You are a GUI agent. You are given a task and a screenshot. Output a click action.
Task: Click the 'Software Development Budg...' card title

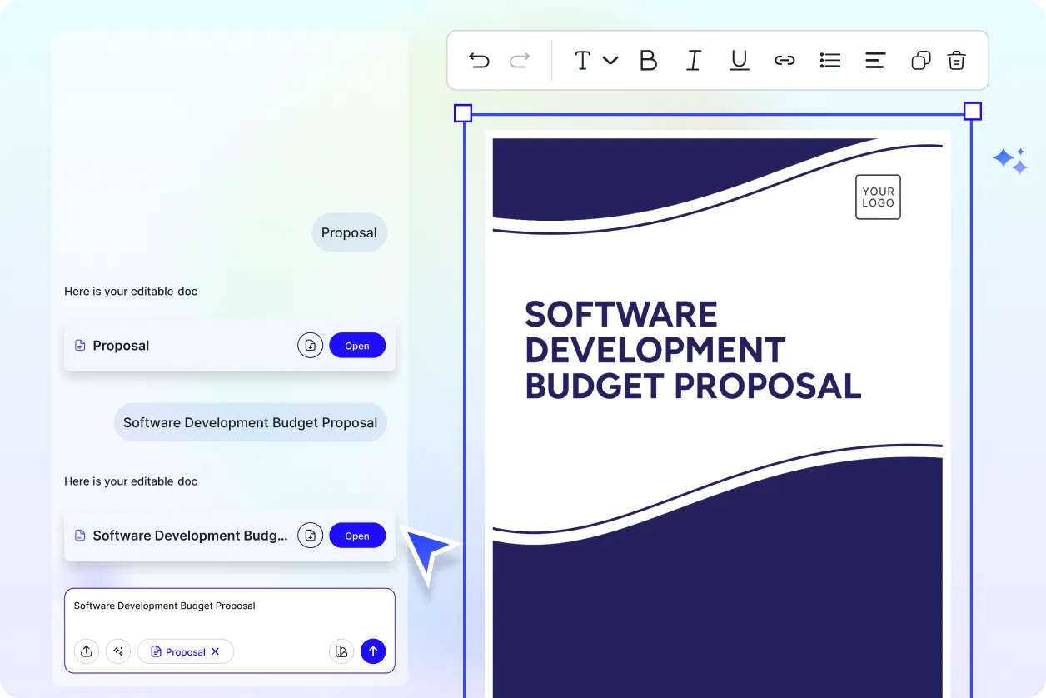click(190, 536)
